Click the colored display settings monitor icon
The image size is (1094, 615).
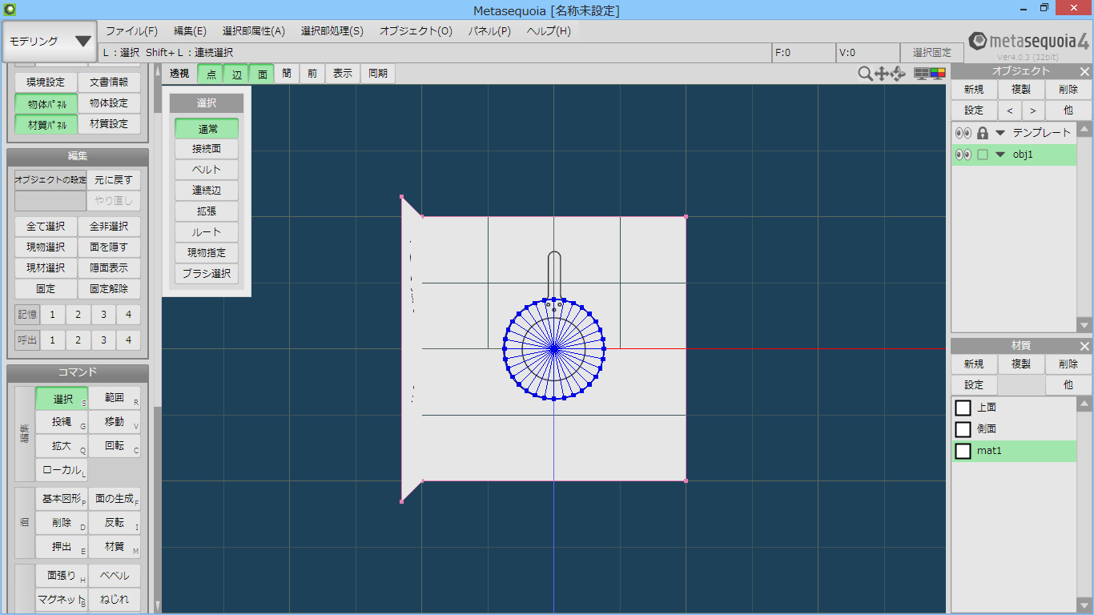tap(937, 74)
